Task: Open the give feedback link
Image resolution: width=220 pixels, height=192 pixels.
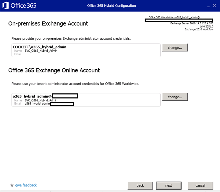Action: (x=26, y=185)
